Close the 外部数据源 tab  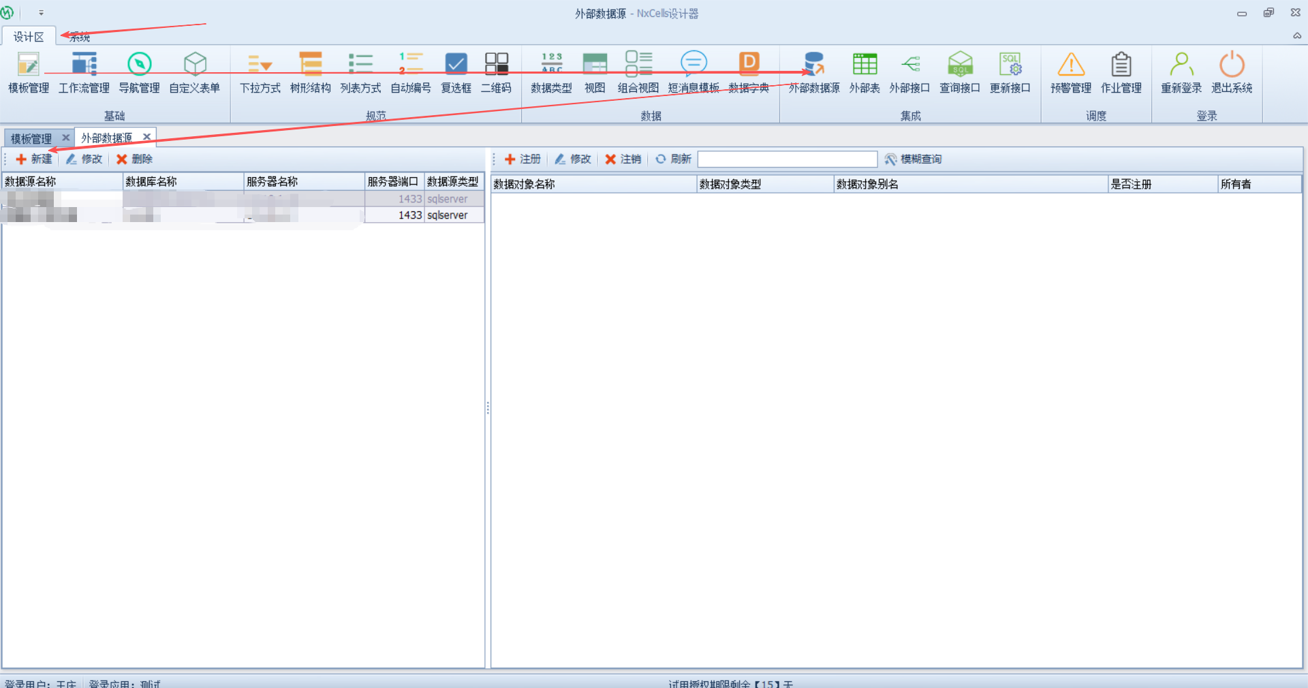tap(146, 138)
